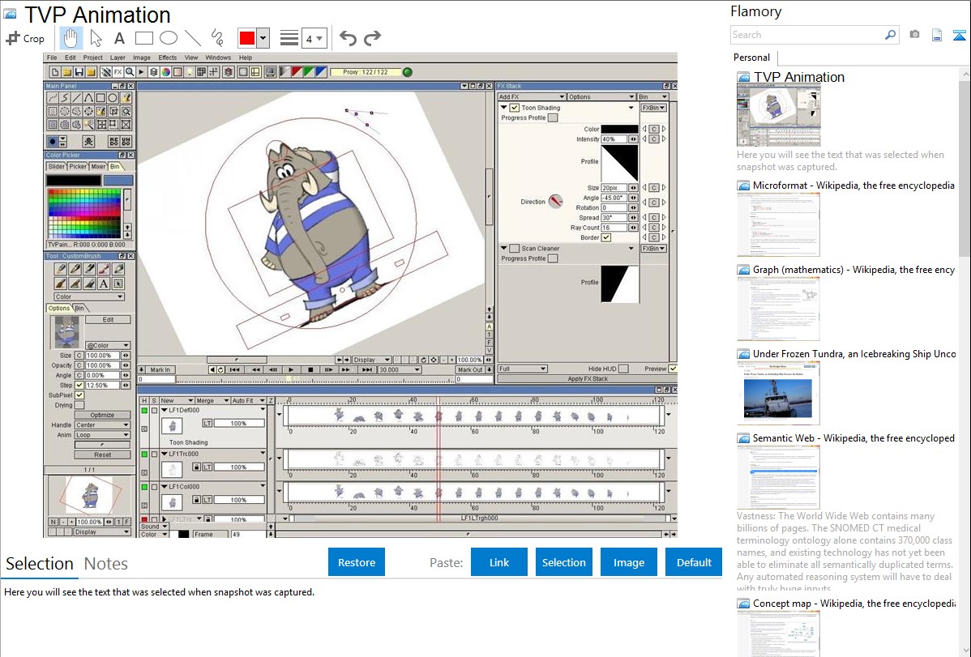Image resolution: width=971 pixels, height=657 pixels.
Task: Click the Link paste button
Action: click(x=499, y=562)
